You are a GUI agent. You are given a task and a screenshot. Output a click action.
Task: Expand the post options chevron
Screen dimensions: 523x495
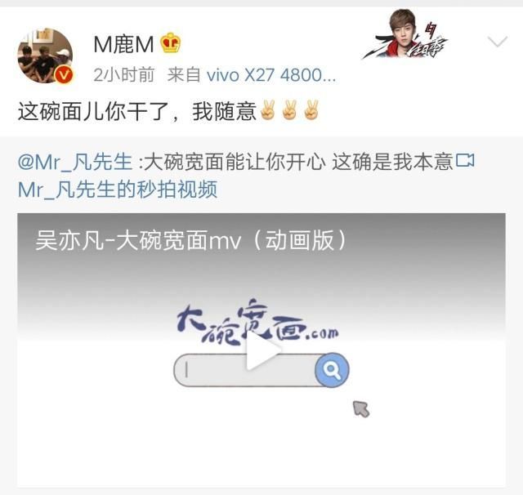click(x=497, y=42)
